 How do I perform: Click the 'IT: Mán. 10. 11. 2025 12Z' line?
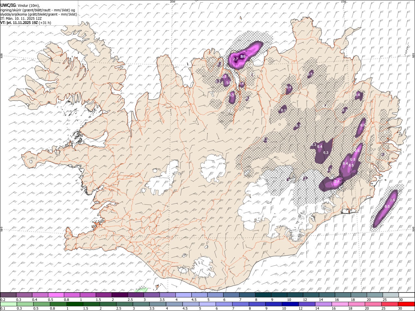click(21, 18)
